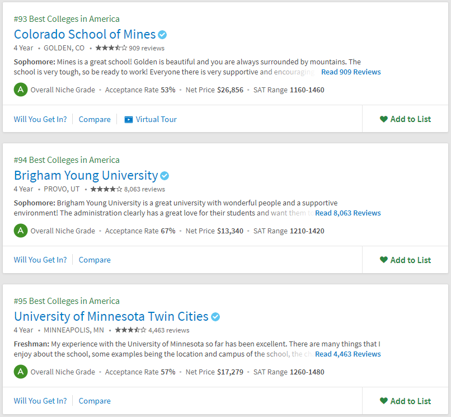
Task: Click the #94 Best Colleges in America ranking
Action: pos(67,160)
